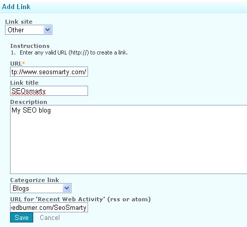Click the 'Categorize link' label

click(35, 180)
